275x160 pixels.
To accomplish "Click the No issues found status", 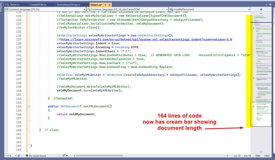I will [x=36, y=156].
